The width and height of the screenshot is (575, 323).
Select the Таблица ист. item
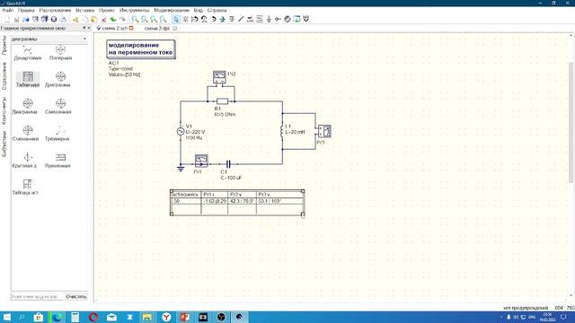pyautogui.click(x=25, y=188)
